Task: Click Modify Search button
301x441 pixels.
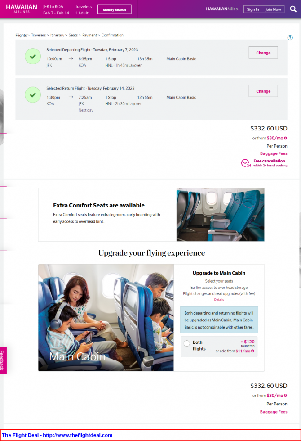Action: tap(114, 9)
